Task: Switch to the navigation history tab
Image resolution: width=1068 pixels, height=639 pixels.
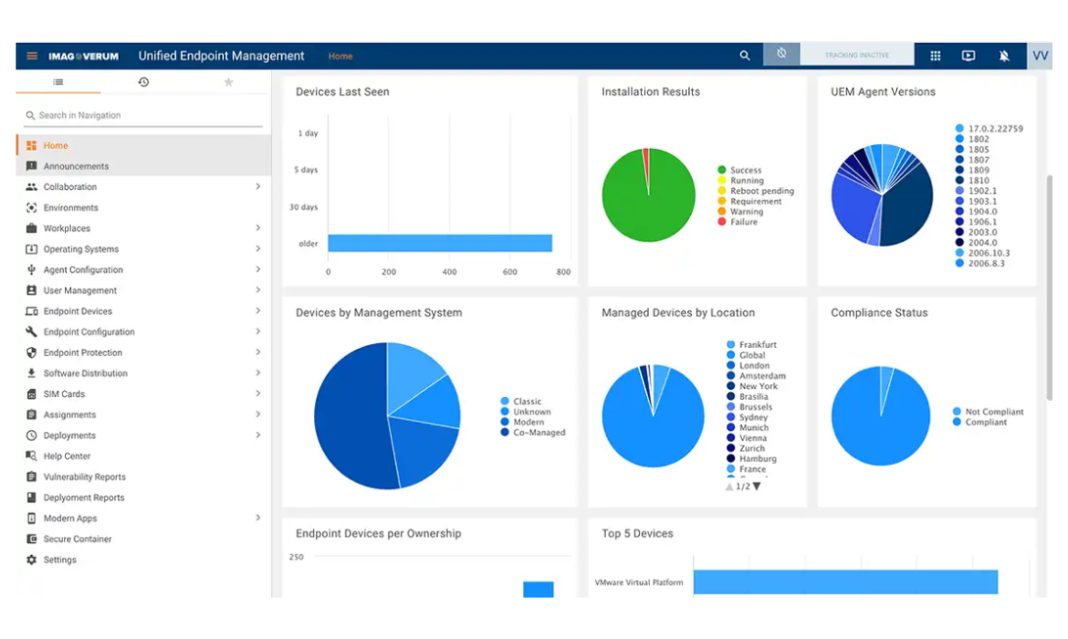Action: click(x=143, y=82)
